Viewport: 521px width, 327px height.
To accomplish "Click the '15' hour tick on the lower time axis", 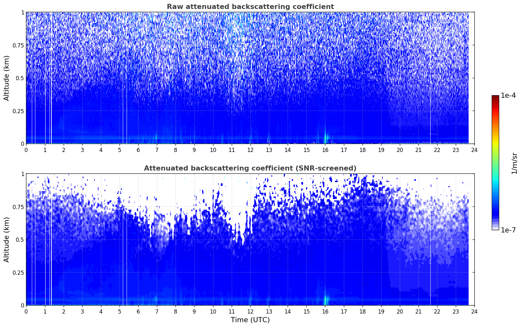I will pyautogui.click(x=307, y=311).
